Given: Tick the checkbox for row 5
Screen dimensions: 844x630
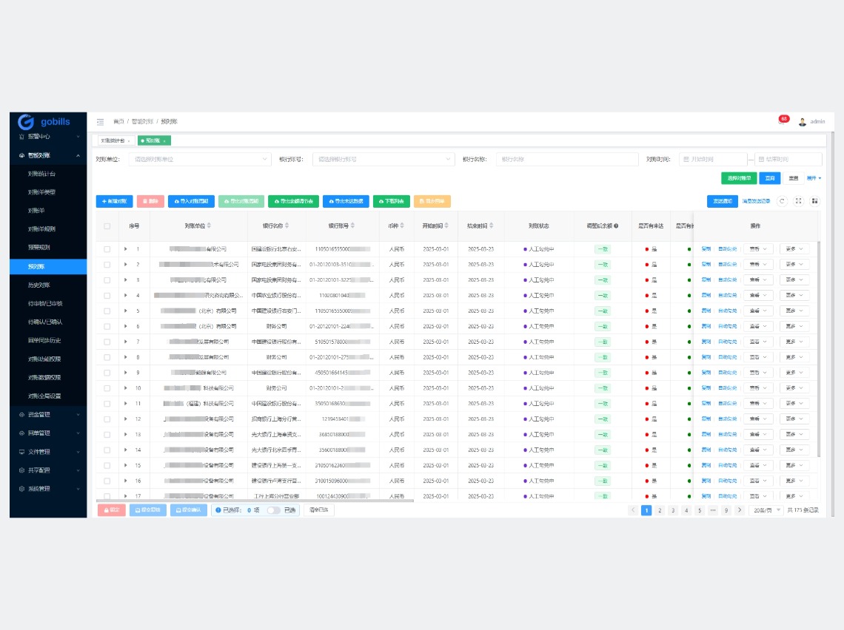Looking at the screenshot, I should coord(107,311).
